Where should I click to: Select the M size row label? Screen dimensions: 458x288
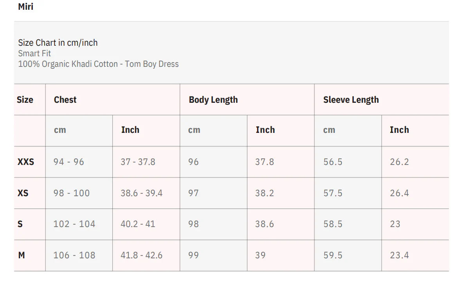[22, 255]
